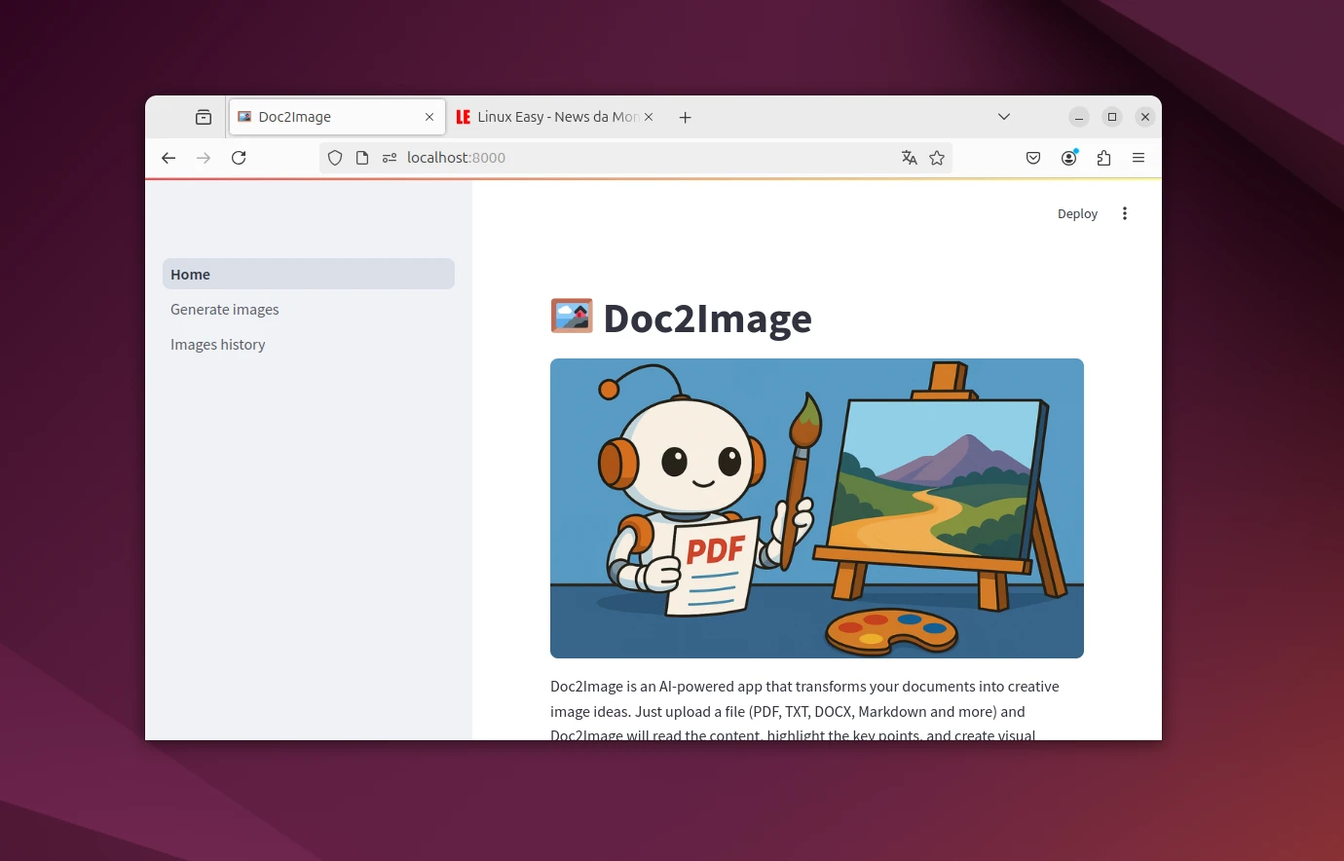Open the browser history sidebar icon
This screenshot has height=861, width=1344.
click(x=204, y=116)
